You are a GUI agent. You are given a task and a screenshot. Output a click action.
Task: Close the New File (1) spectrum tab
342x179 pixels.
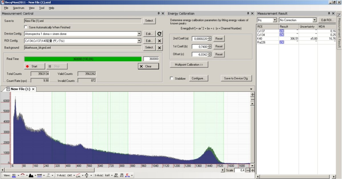pos(33,89)
